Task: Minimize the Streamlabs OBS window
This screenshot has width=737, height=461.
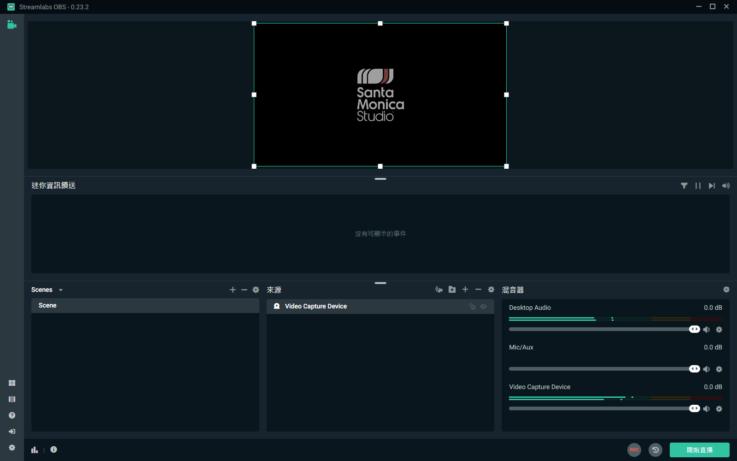Action: click(x=699, y=6)
